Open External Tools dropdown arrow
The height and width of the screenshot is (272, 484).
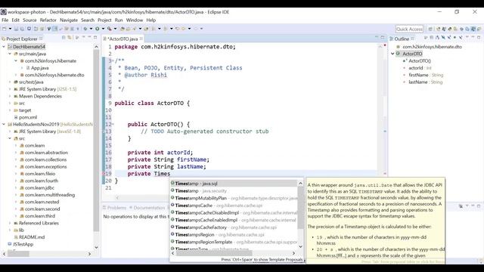115,29
